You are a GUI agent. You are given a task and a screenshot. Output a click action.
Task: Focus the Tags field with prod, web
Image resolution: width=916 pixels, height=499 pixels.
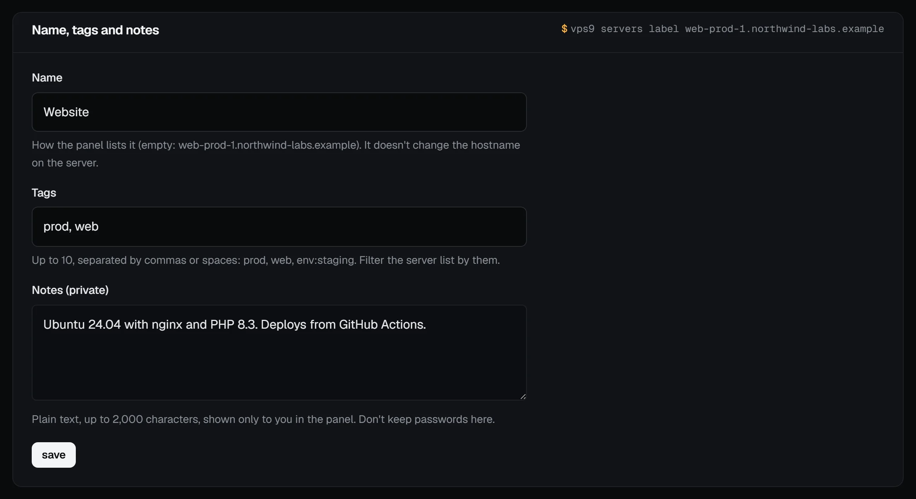coord(279,227)
